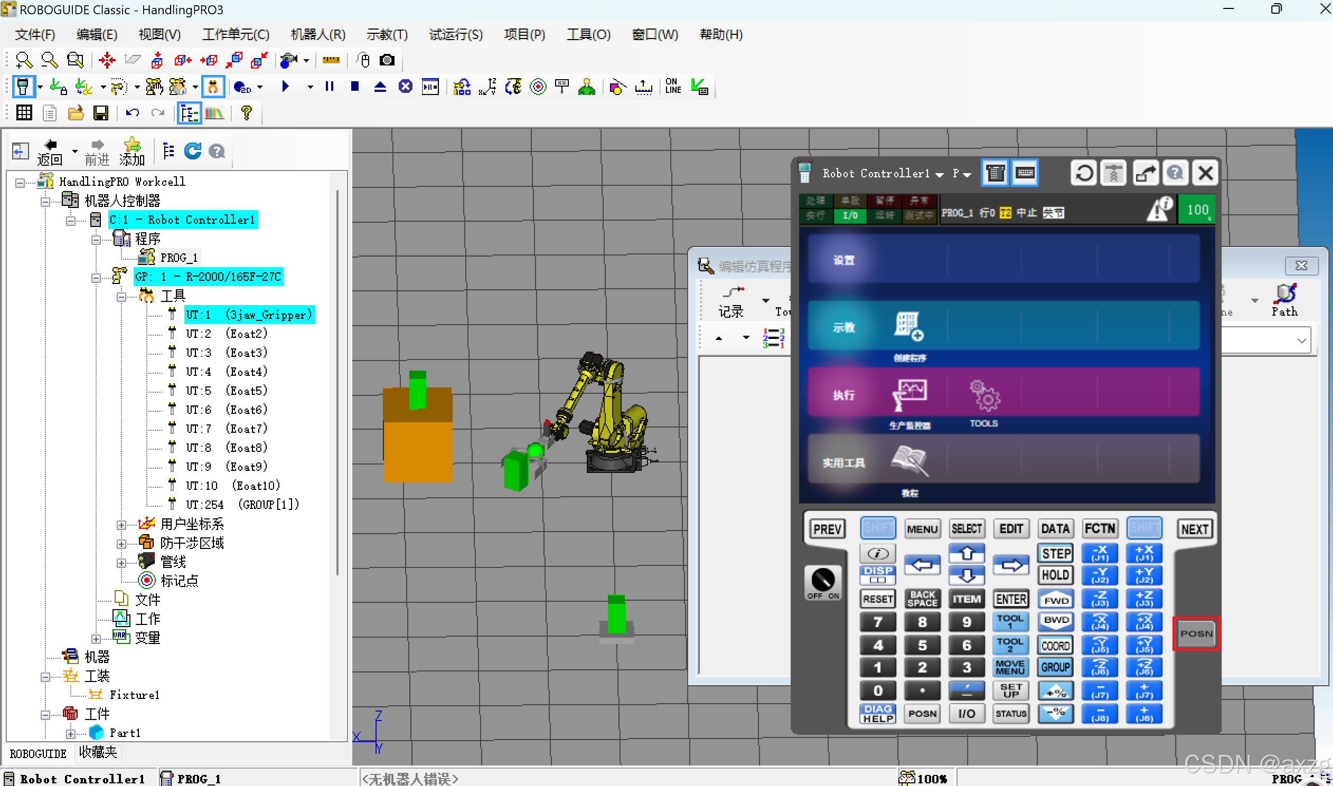The width and height of the screenshot is (1333, 786).
Task: Toggle the STEP key on pendant keypad
Action: pos(1055,554)
